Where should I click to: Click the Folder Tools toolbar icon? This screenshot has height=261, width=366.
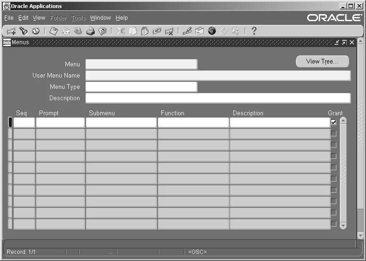[x=236, y=31]
